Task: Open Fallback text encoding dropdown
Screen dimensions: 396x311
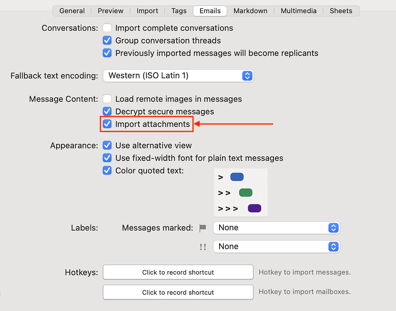Action: 178,76
